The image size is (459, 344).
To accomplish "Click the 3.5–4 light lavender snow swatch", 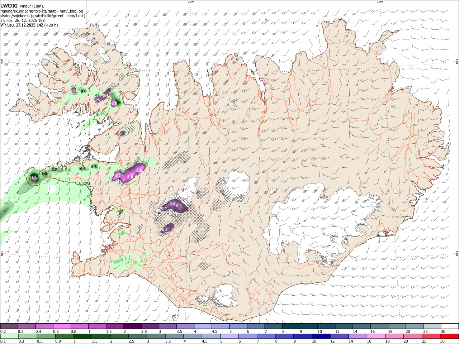I will (x=203, y=326).
